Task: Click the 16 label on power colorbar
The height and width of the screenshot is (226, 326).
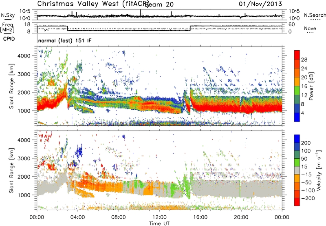Action: click(x=304, y=86)
